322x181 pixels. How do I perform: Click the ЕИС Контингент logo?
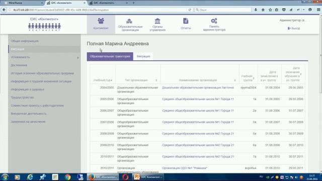(44, 24)
